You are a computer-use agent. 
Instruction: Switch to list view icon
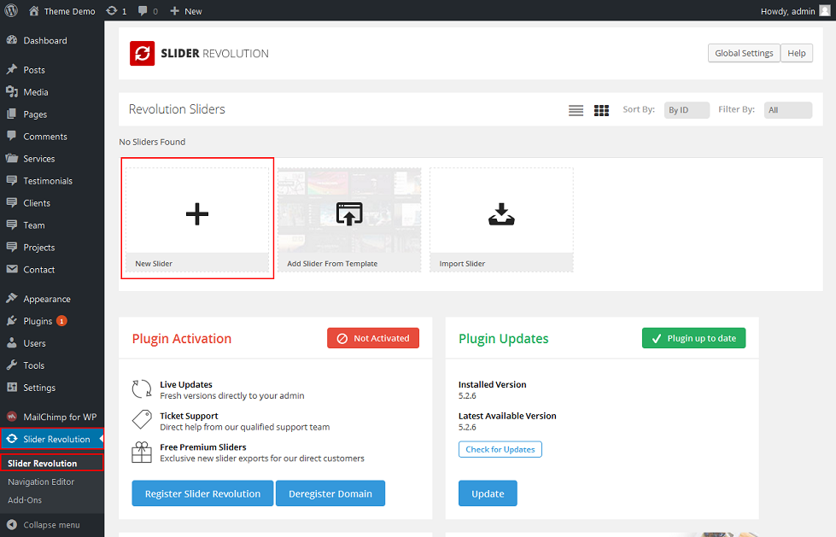[x=576, y=110]
